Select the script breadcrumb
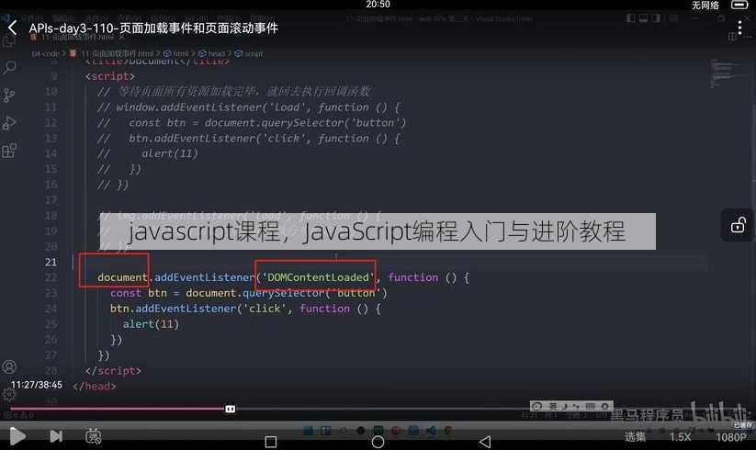This screenshot has width=756, height=450. [x=249, y=53]
